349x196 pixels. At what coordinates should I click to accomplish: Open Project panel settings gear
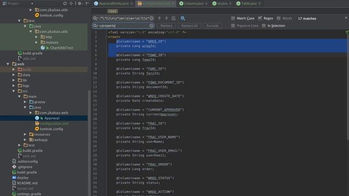(x=80, y=3)
